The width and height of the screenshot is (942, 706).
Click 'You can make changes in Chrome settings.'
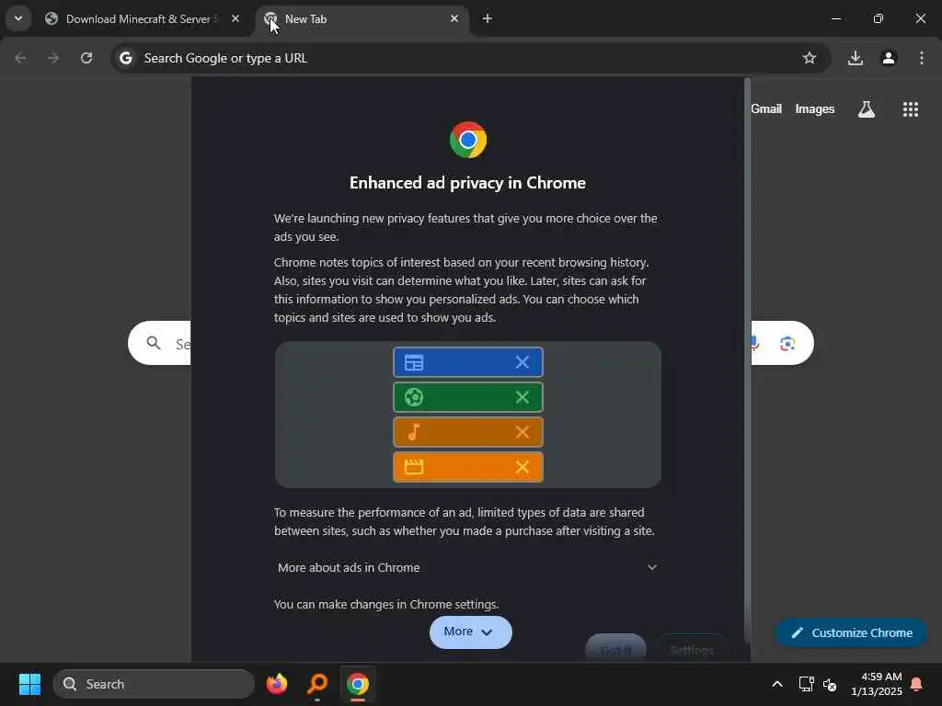(386, 604)
